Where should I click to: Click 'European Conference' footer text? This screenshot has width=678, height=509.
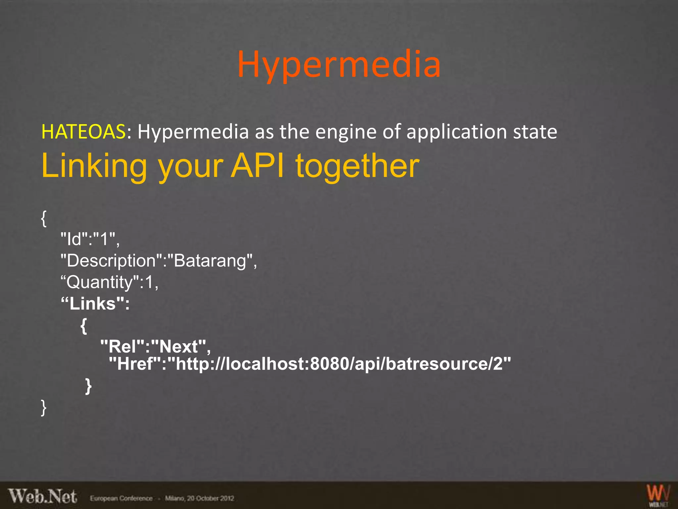click(121, 498)
